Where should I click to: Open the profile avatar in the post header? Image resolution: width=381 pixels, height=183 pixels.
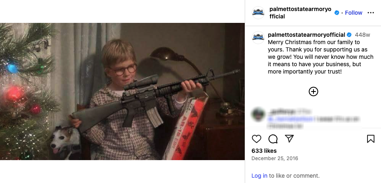coord(258,13)
